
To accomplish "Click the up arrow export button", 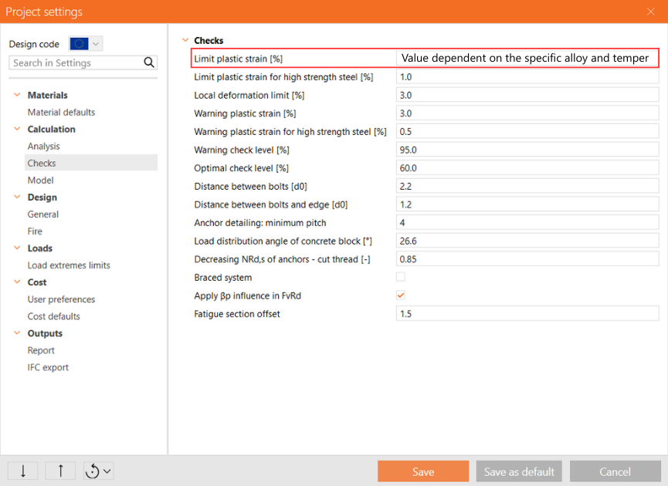I will [60, 471].
